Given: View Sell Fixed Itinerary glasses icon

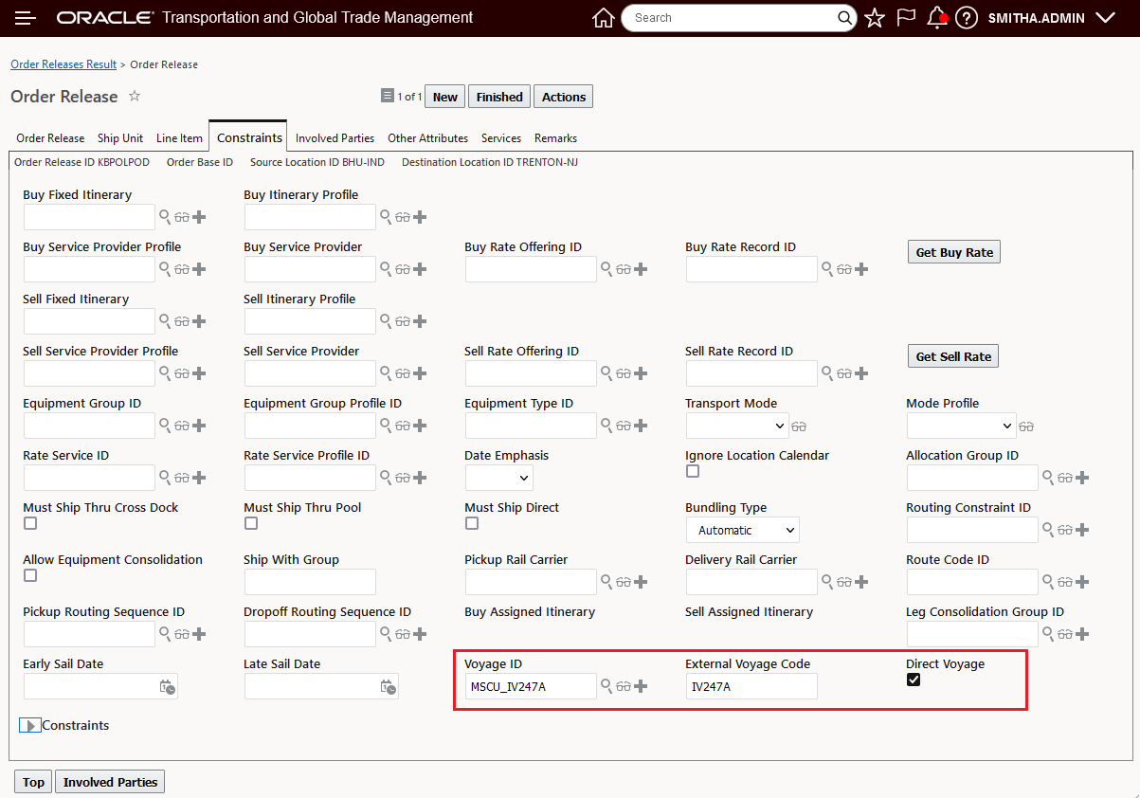Looking at the screenshot, I should [182, 321].
